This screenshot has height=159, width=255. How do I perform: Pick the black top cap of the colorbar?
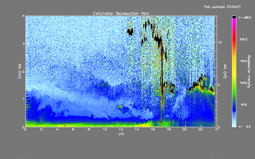[234, 17]
